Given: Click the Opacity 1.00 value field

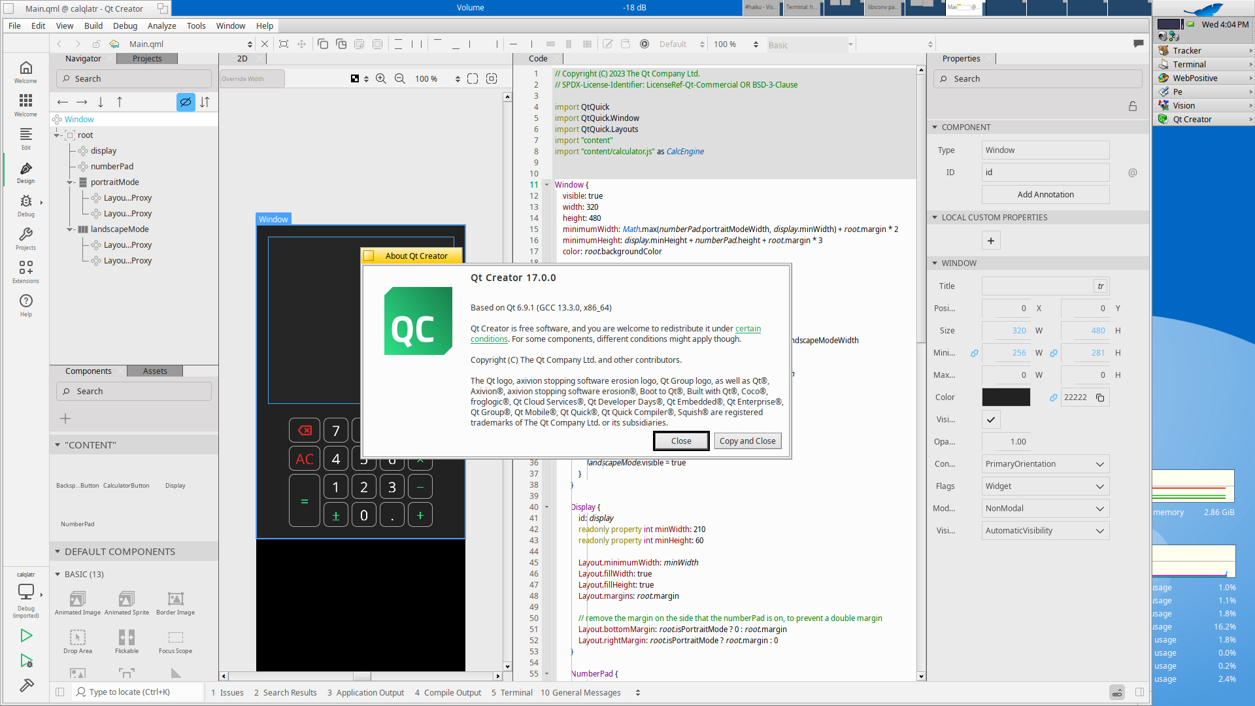Looking at the screenshot, I should click(1007, 442).
